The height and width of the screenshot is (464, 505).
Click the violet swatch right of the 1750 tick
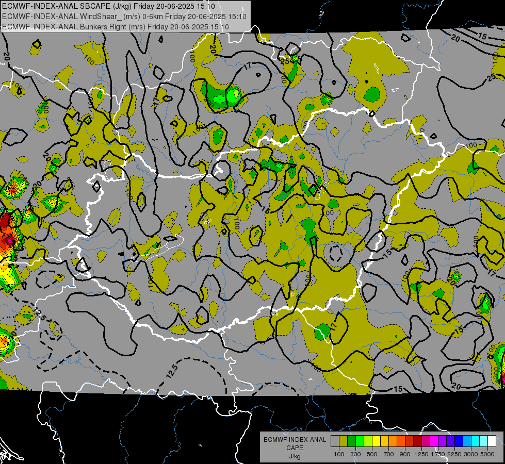442,441
